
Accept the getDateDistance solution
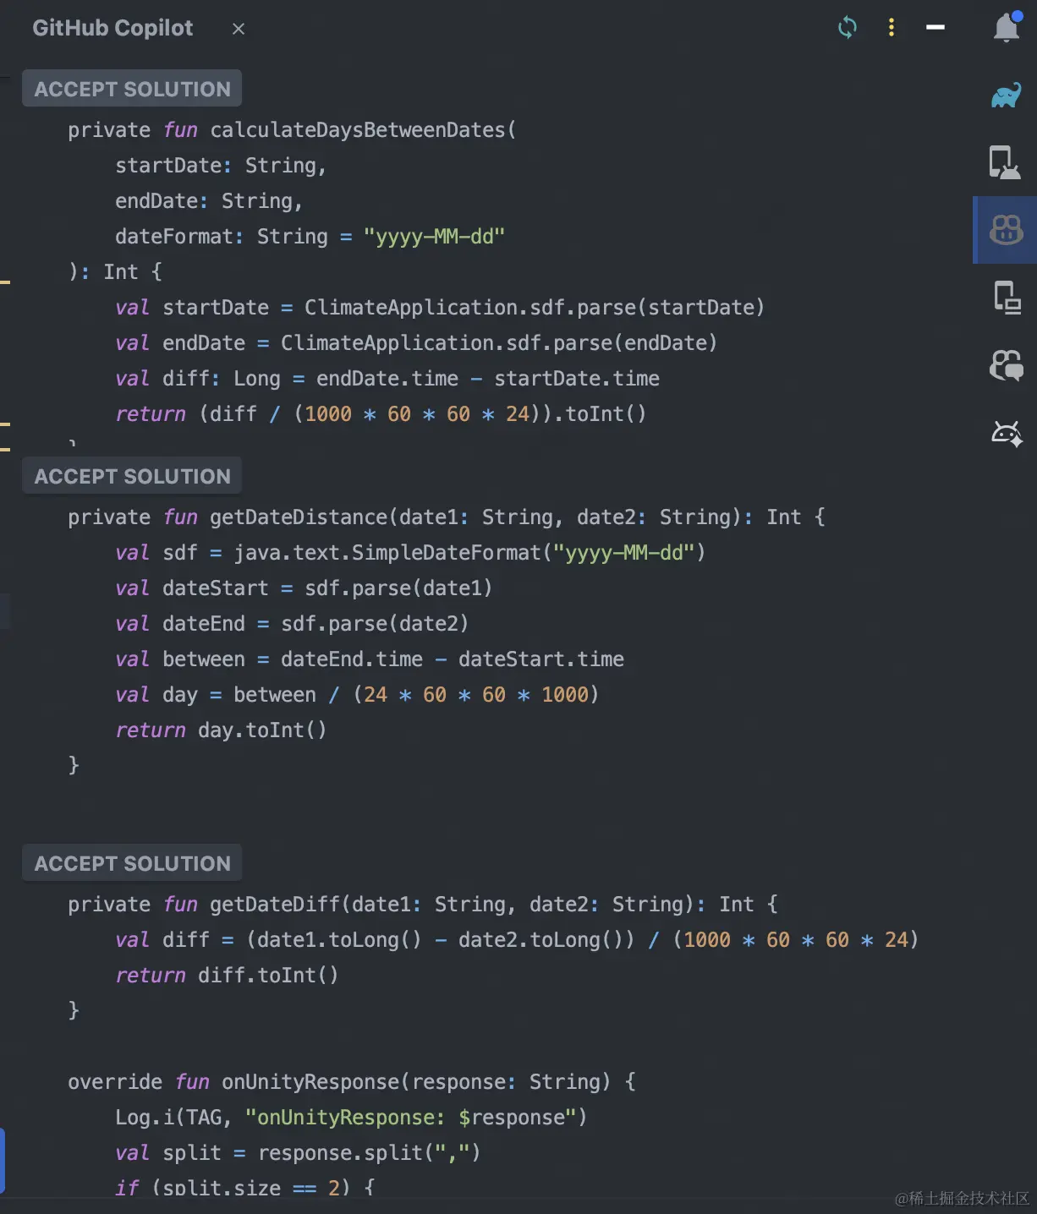pyautogui.click(x=131, y=475)
